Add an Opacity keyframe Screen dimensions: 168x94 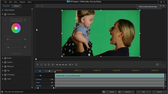pos(52,86)
